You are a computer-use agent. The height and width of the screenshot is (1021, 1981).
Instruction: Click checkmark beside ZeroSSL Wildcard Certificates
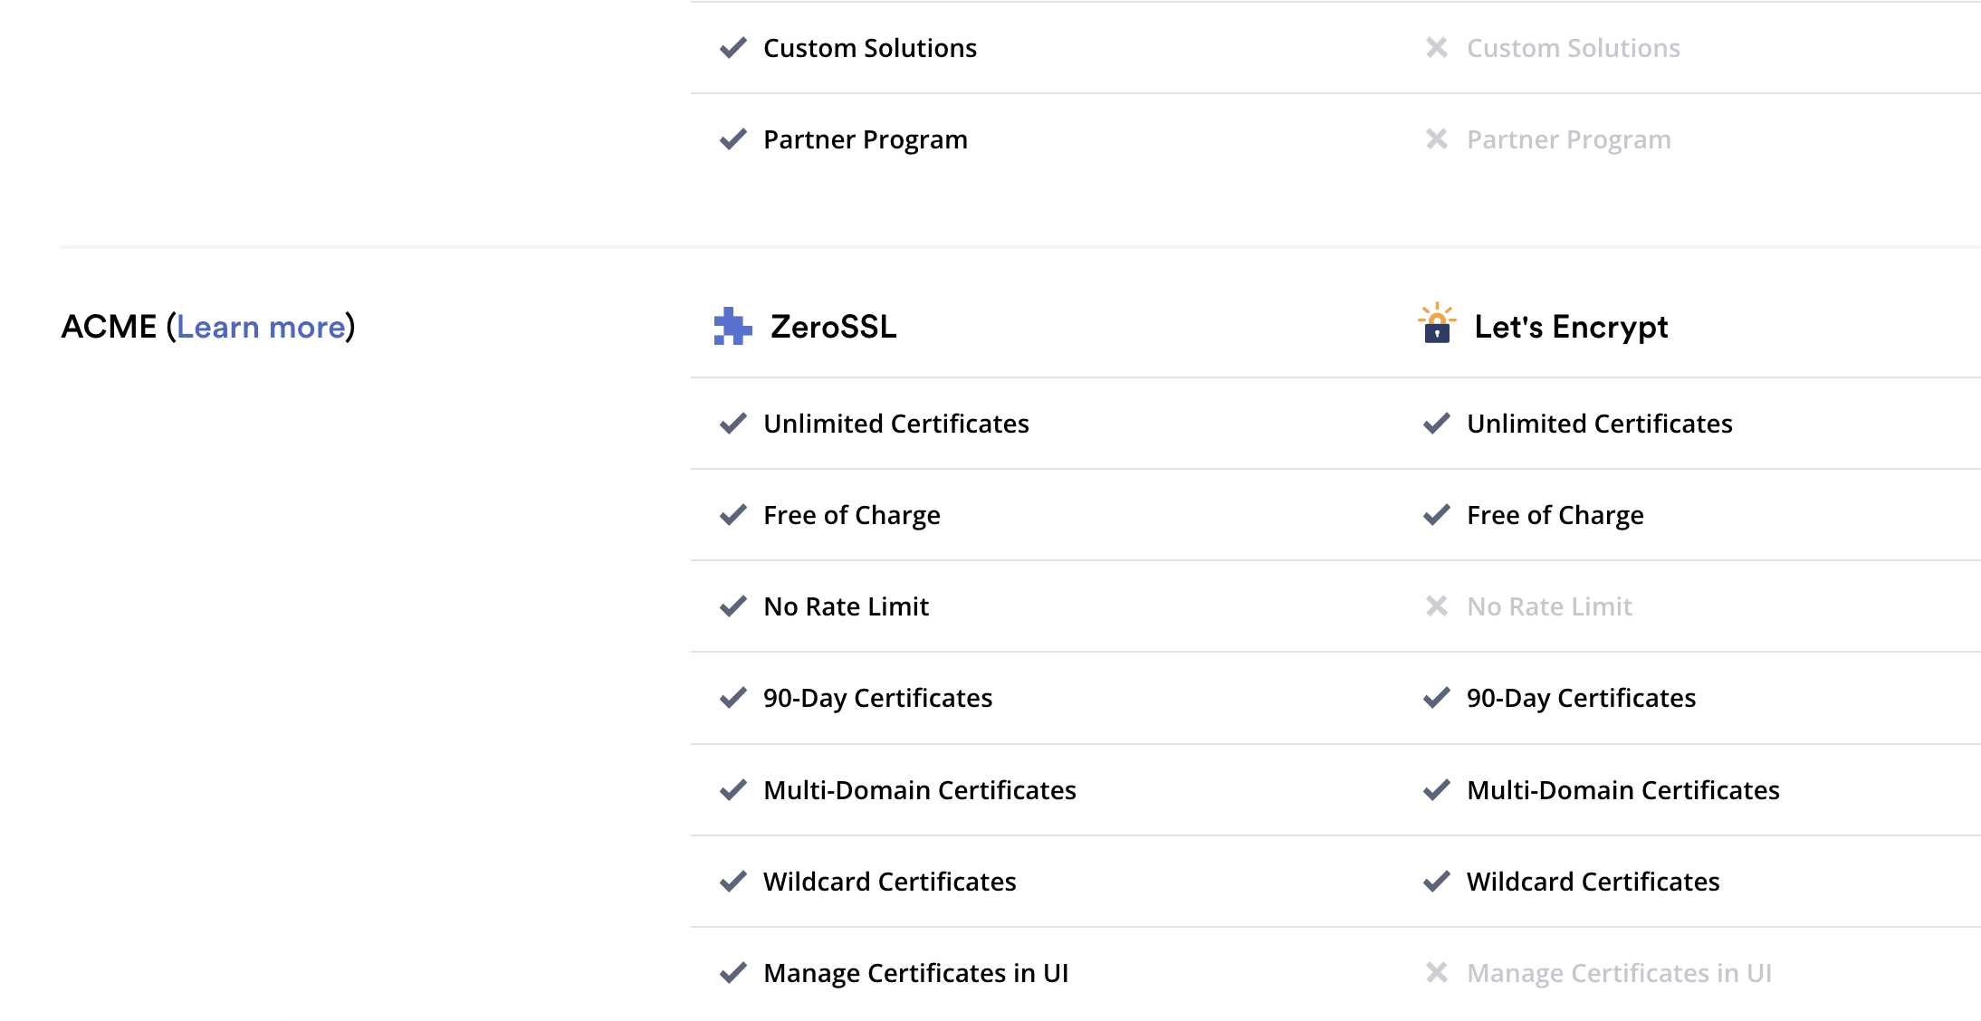pyautogui.click(x=732, y=882)
